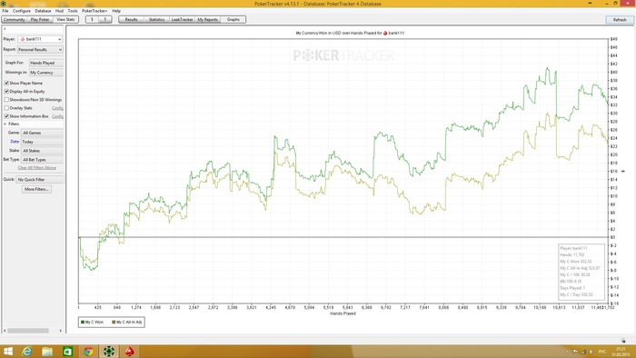Screen dimensions: 636x358
Task: Uncheck Show Information Box
Action: [x=6, y=116]
